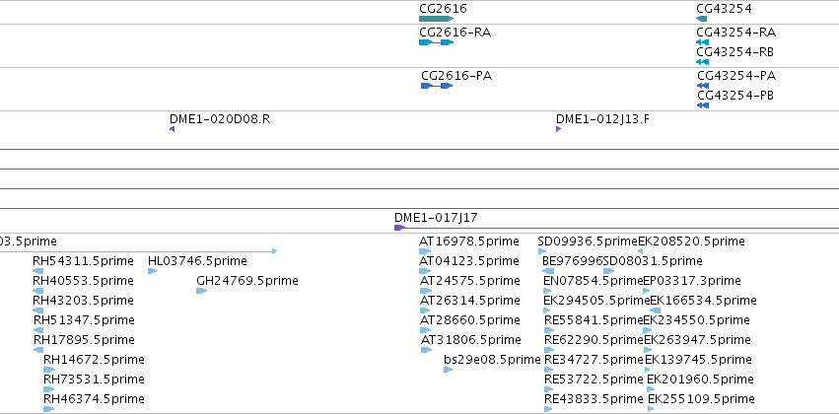Viewport: 839px width, 414px height.
Task: Click the DME1-020D08.R marker arrow
Action: 172,129
